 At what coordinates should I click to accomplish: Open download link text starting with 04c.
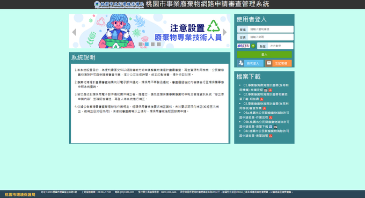pyautogui.click(x=264, y=133)
